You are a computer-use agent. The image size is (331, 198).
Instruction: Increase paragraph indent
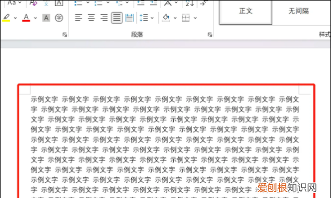click(x=153, y=3)
